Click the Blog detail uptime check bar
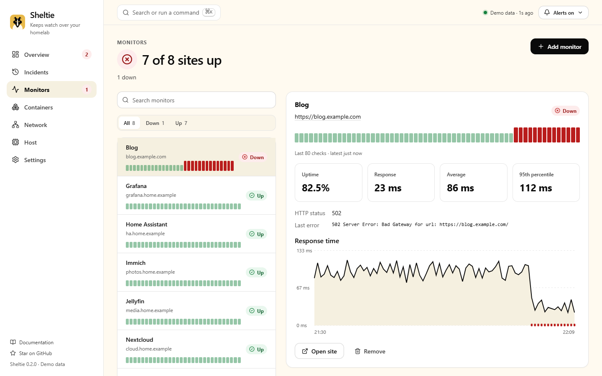 [437, 135]
